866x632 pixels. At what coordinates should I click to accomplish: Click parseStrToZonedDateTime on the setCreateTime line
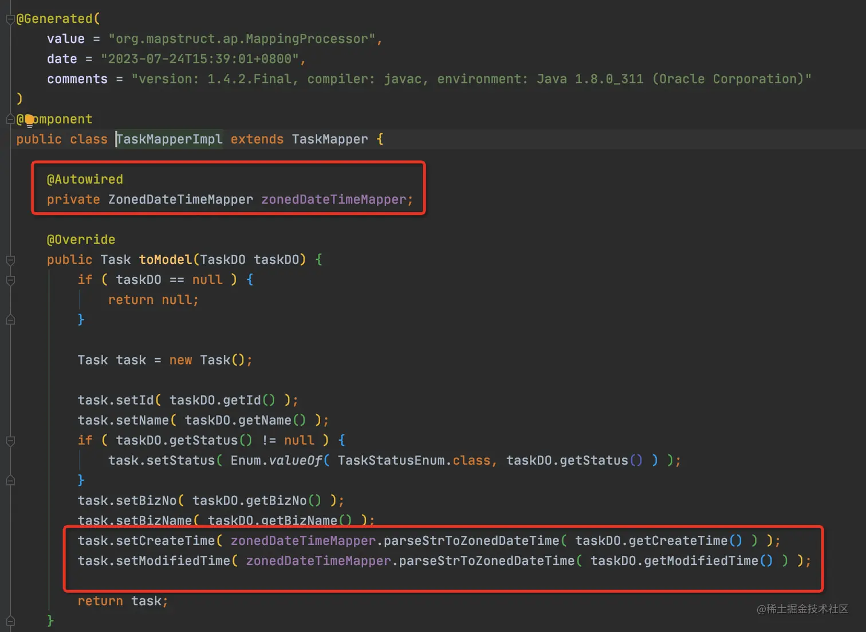(x=471, y=540)
